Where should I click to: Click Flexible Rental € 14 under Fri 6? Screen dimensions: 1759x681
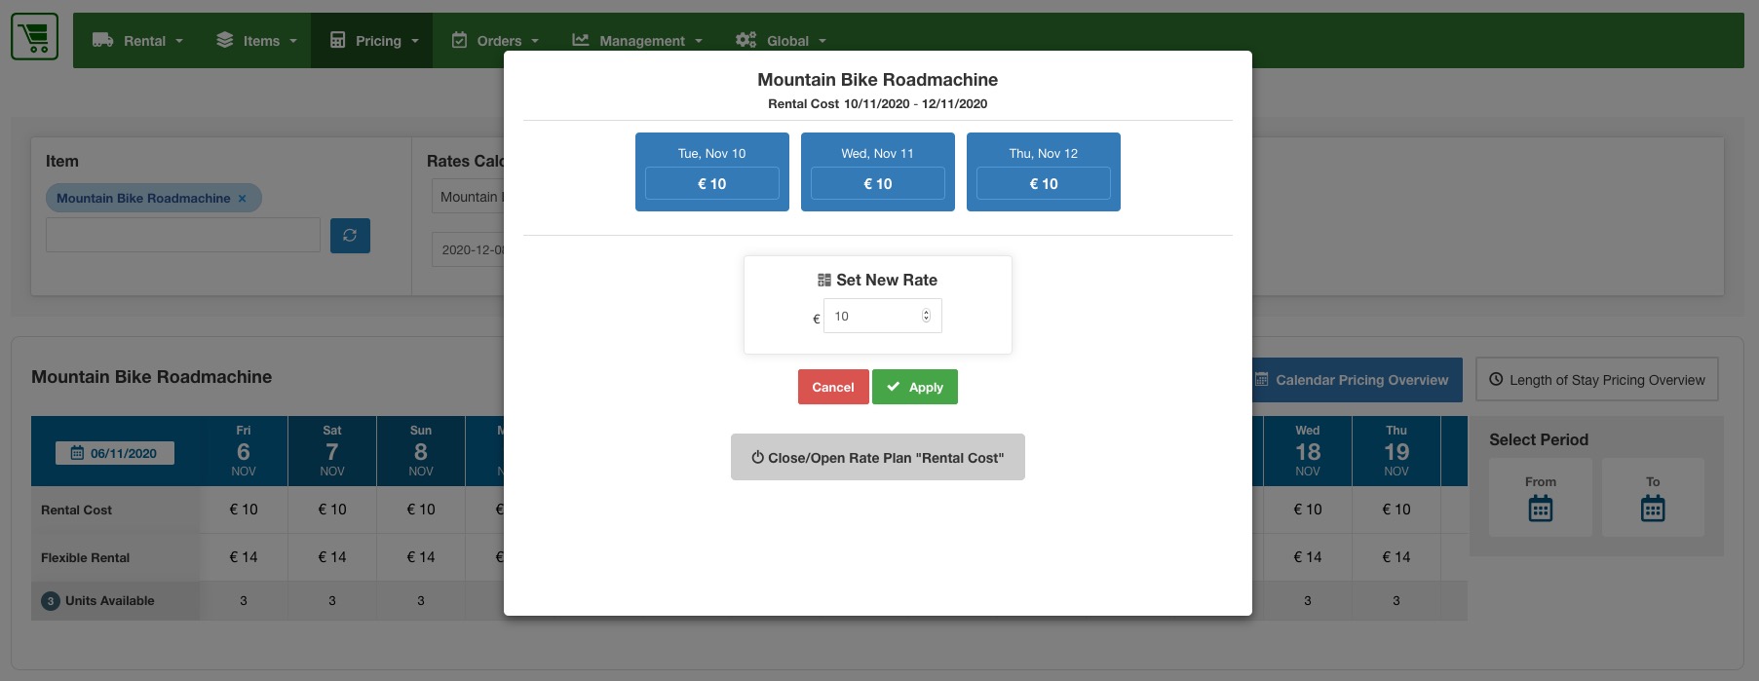pyautogui.click(x=244, y=557)
